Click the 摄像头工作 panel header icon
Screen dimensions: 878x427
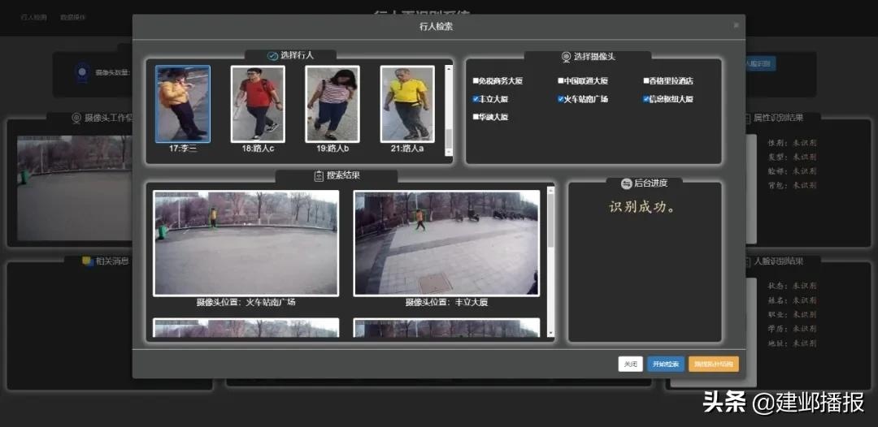76,118
